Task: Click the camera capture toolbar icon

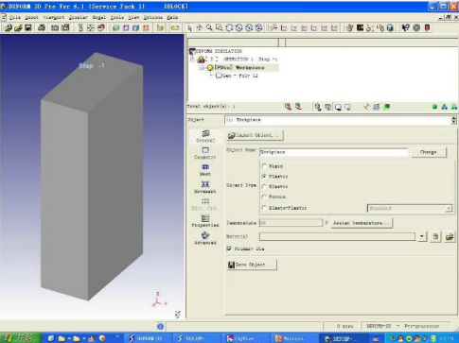Action: 55,28
